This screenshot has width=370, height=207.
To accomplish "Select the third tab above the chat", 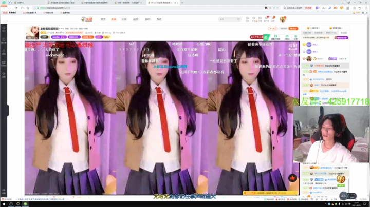I will tap(331, 33).
